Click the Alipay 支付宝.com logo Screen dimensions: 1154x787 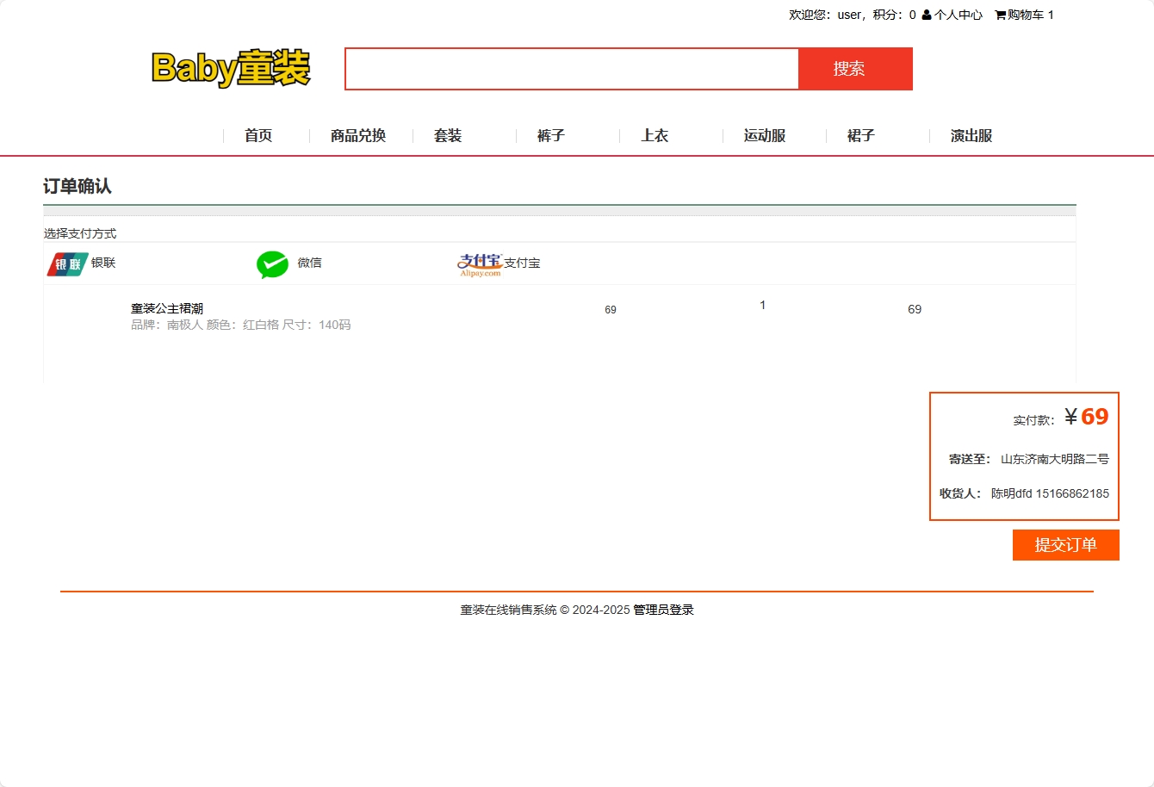479,263
